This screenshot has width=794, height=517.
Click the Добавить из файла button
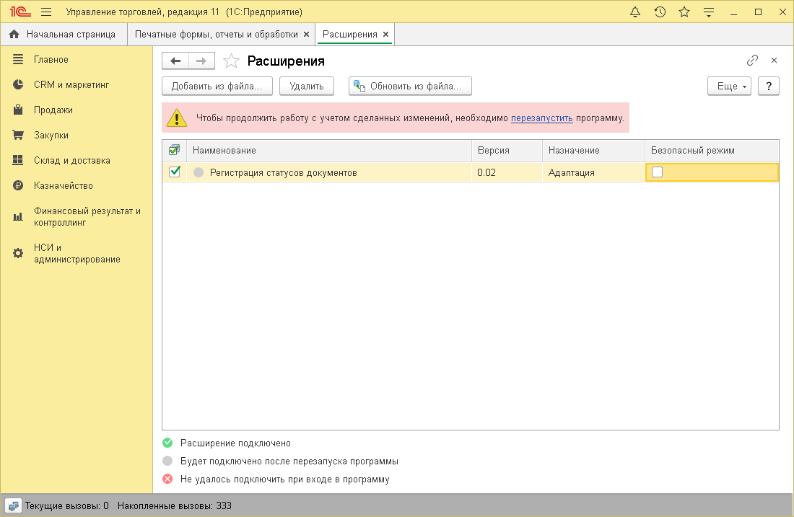pos(217,86)
